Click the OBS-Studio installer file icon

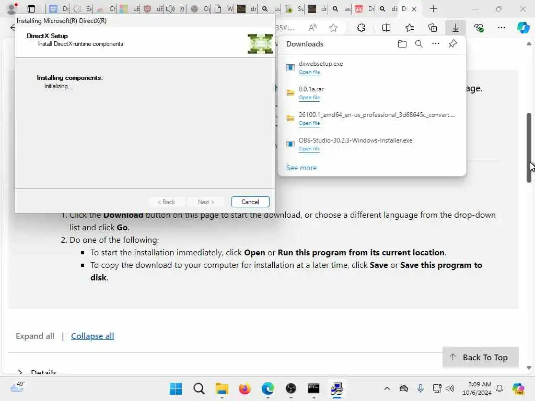coord(290,144)
